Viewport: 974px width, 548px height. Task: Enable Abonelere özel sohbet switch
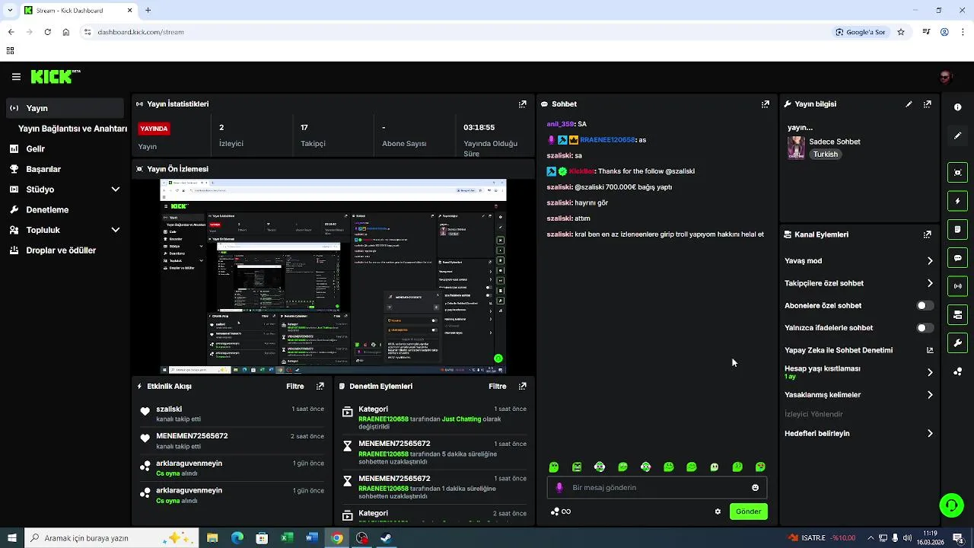(x=925, y=305)
